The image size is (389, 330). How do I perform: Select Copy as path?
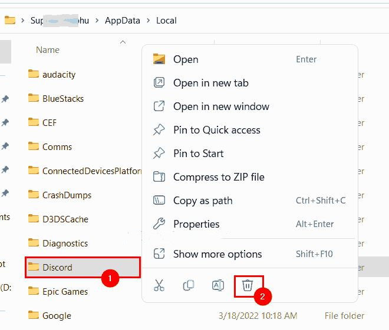point(203,201)
